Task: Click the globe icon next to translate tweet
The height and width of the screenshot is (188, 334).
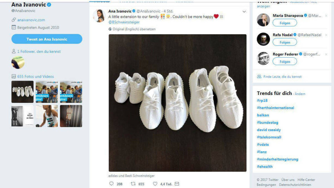Action: [x=110, y=29]
